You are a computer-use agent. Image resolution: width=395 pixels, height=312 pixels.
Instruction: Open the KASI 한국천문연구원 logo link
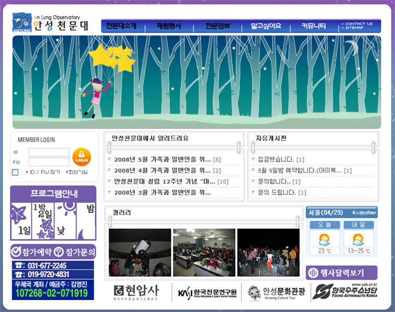[x=207, y=293]
